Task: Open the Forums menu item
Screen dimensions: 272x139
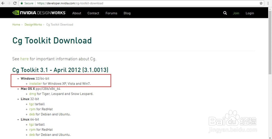Action: coord(111,13)
